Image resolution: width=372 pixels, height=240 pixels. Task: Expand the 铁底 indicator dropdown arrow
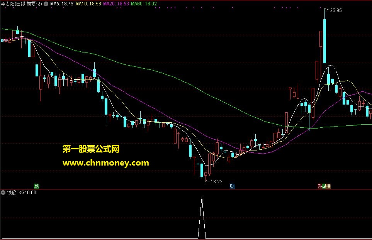click(3, 193)
